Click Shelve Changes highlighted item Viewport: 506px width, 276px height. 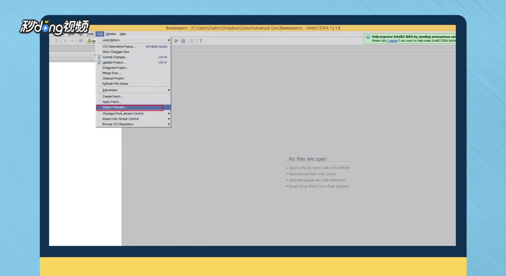[133, 107]
